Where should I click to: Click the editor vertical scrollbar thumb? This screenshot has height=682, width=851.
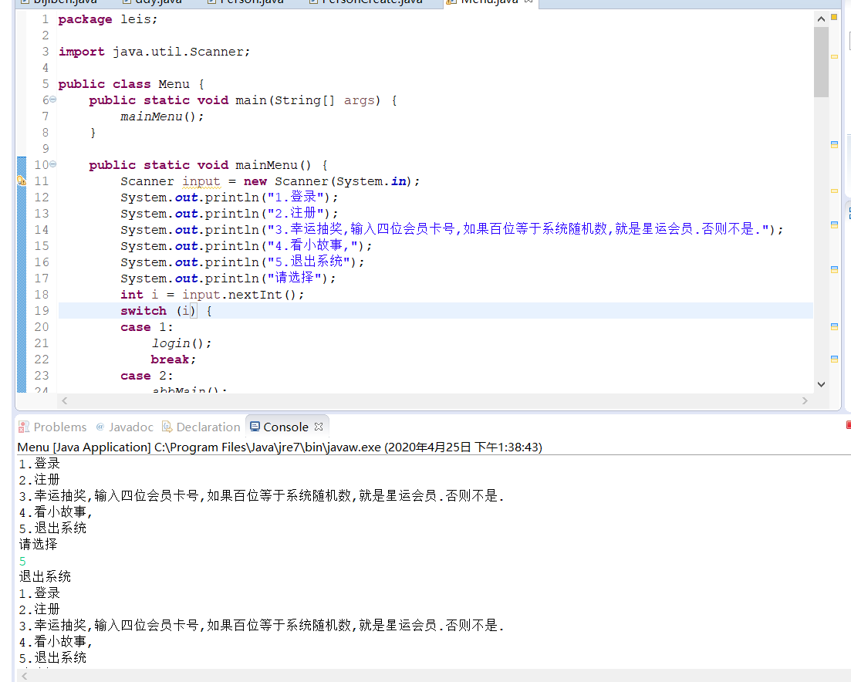coord(821,61)
